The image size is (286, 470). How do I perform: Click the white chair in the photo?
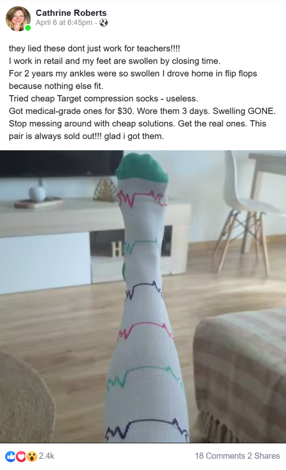pyautogui.click(x=247, y=210)
